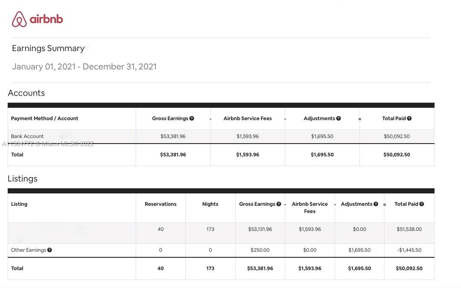
Task: Open help icon beside Accounts Adjustments
Action: point(338,118)
